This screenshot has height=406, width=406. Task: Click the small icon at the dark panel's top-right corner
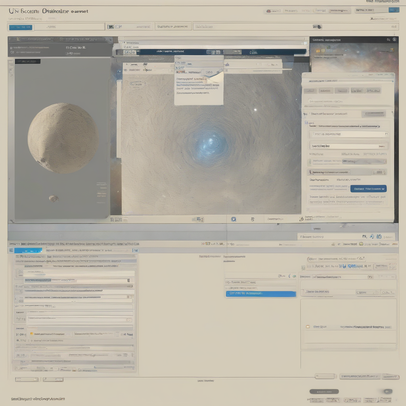[394, 40]
